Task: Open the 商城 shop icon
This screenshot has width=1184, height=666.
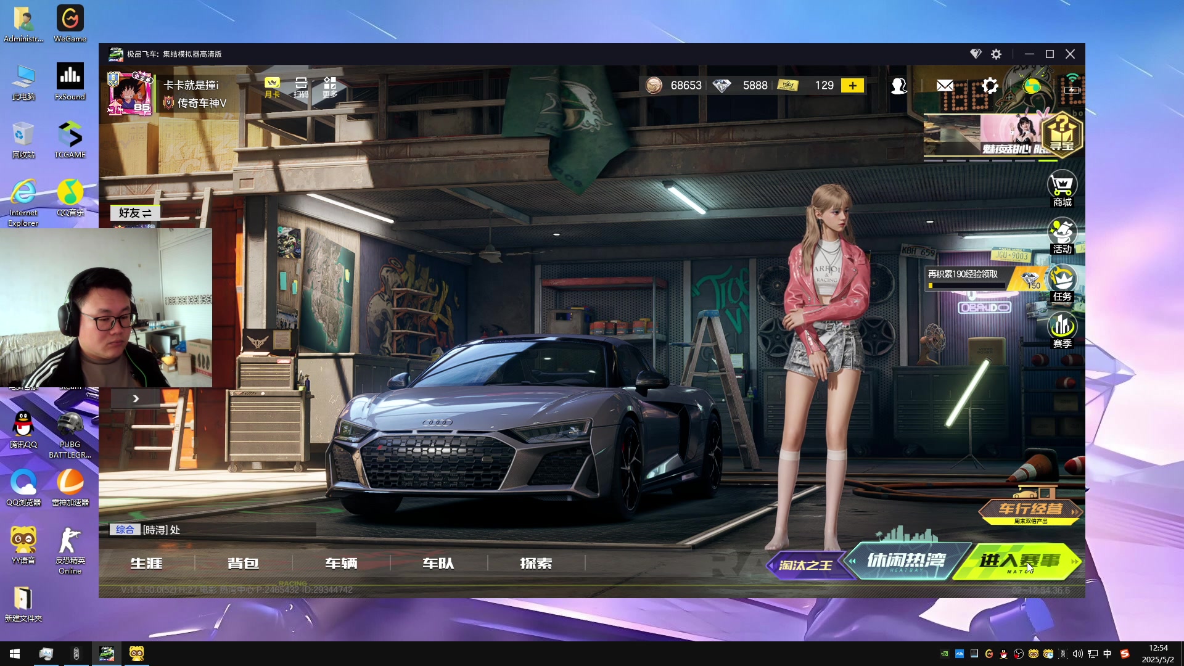Action: point(1062,189)
